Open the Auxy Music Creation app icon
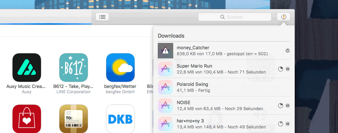 [27, 68]
